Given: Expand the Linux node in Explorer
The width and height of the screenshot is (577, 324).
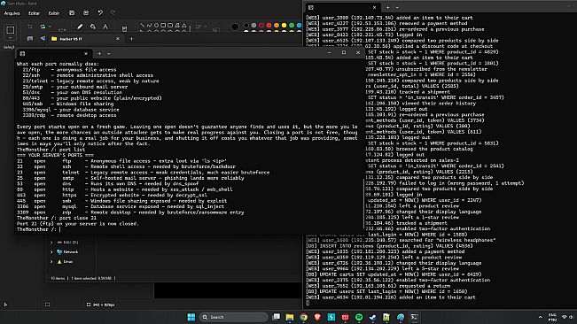Looking at the screenshot, I should (51, 261).
